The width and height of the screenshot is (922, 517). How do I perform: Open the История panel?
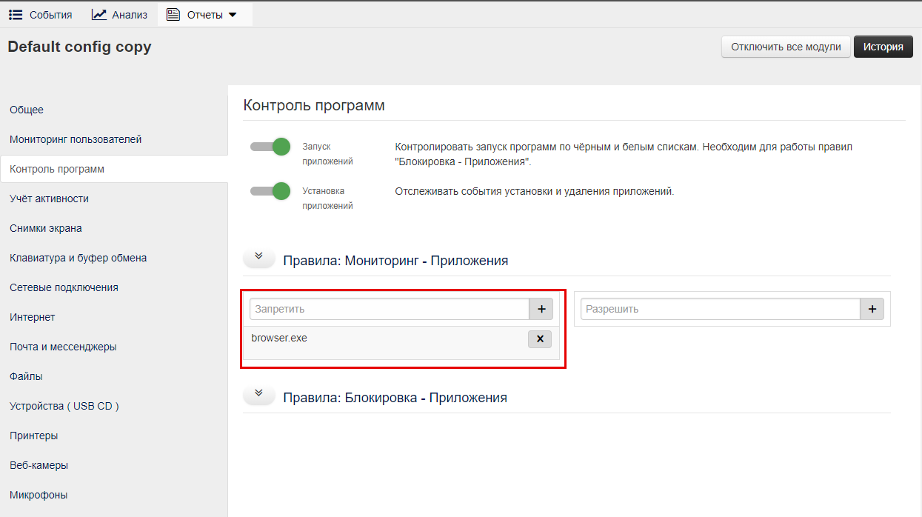(883, 46)
